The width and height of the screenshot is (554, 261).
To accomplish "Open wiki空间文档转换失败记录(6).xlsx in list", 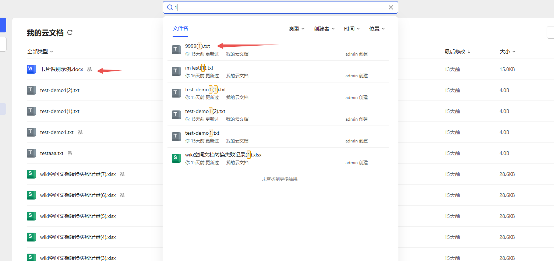I will pos(78,195).
